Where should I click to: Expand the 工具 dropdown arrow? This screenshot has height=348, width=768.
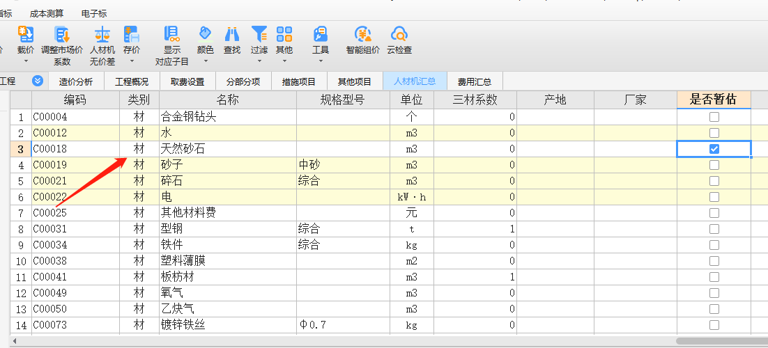coord(321,61)
